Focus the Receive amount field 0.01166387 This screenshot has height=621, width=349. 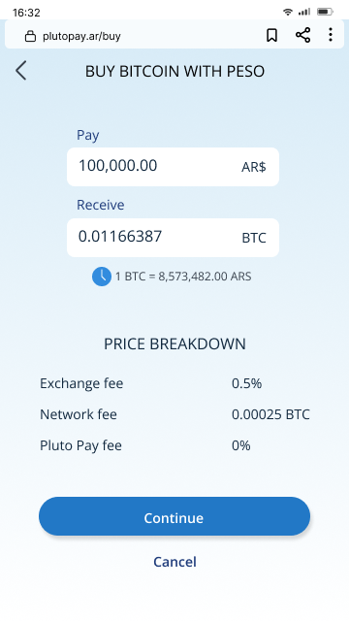tap(173, 238)
